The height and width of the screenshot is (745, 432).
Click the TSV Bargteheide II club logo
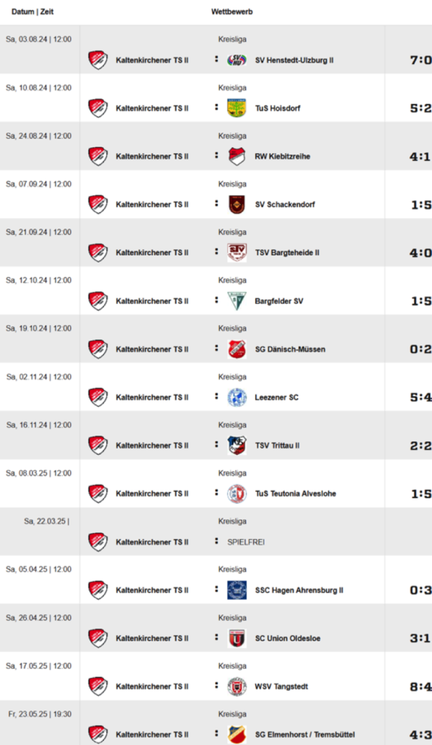237,253
